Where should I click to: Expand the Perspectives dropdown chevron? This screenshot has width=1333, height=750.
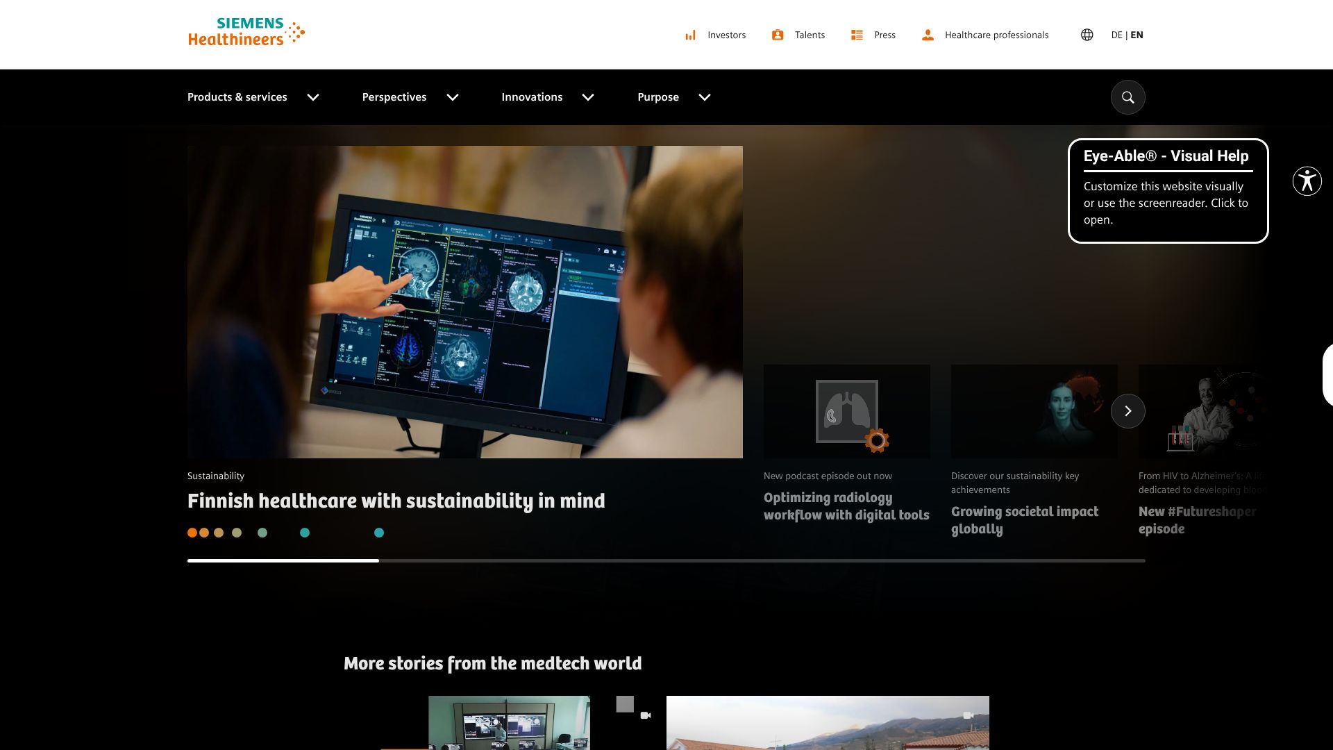[x=453, y=97]
